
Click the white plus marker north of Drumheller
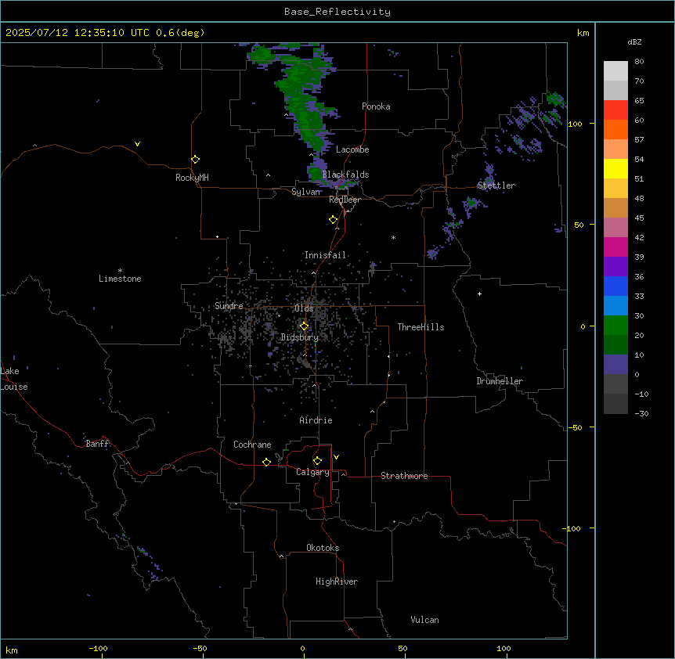(479, 293)
